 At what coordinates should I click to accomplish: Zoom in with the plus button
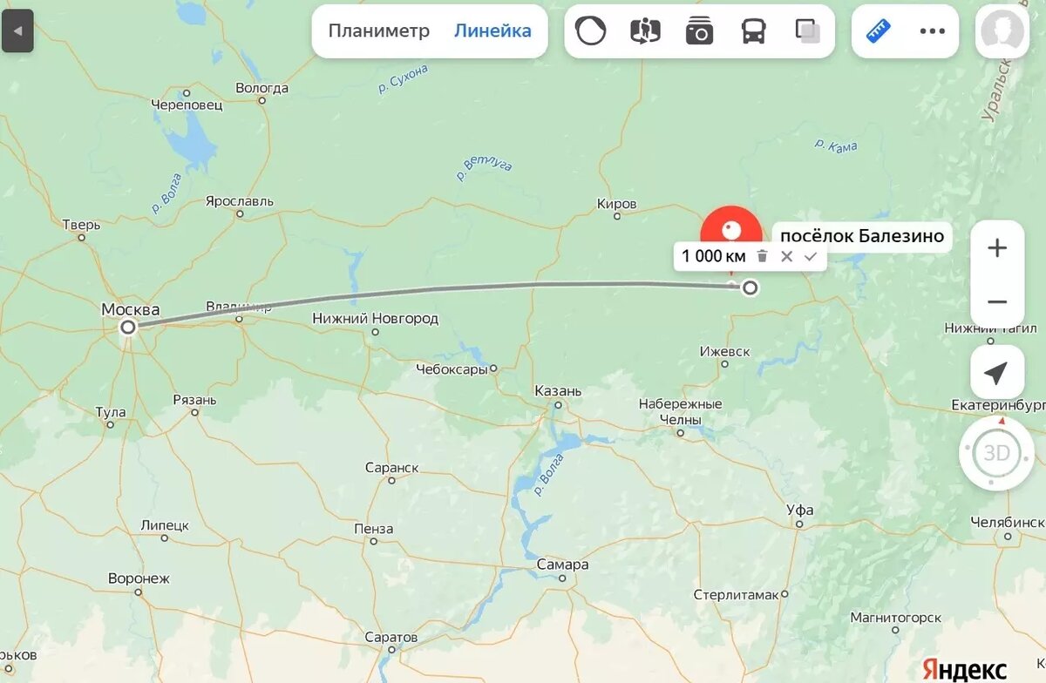pyautogui.click(x=997, y=247)
